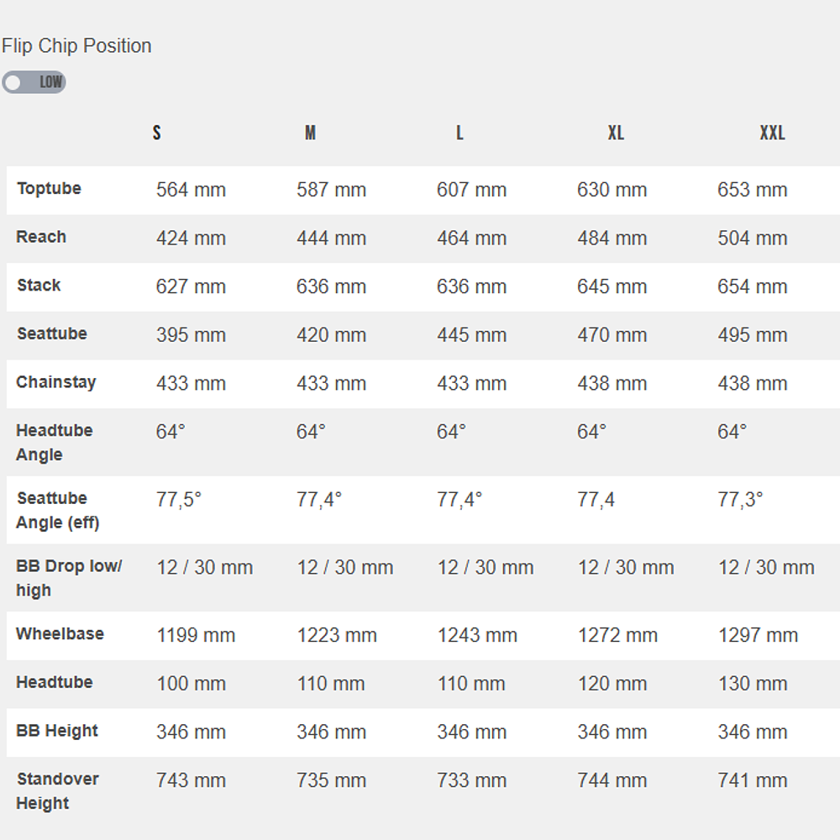Click the 1297 mm wheelbase value
The height and width of the screenshot is (840, 840).
coord(758,635)
